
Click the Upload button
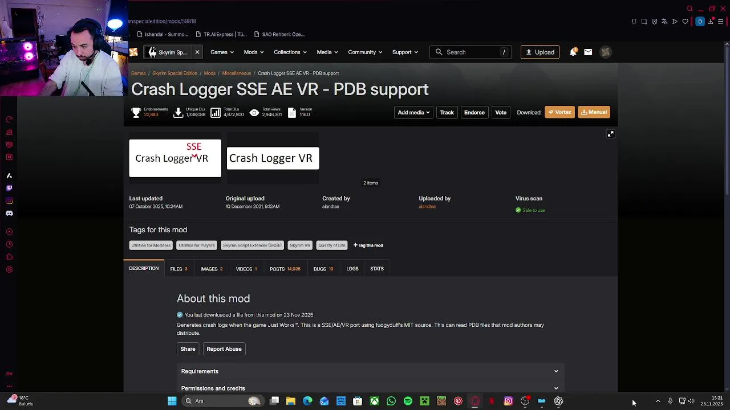tap(540, 52)
